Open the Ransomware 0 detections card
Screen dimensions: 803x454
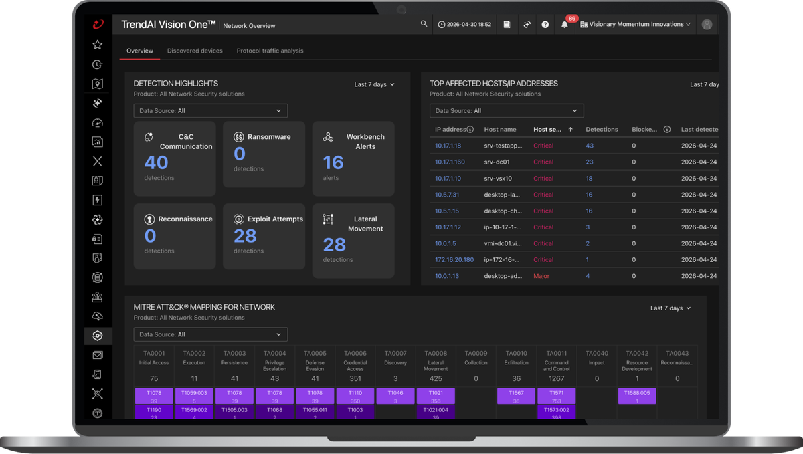(264, 154)
